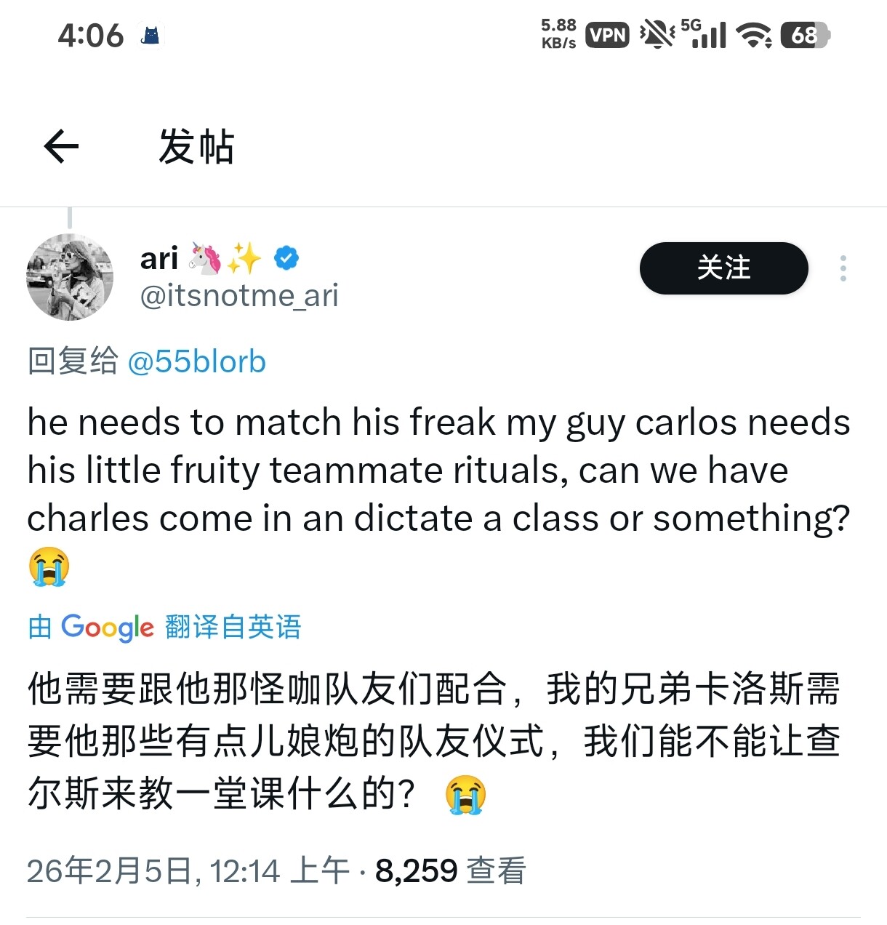Tap the Wi-Fi status icon

click(x=754, y=35)
